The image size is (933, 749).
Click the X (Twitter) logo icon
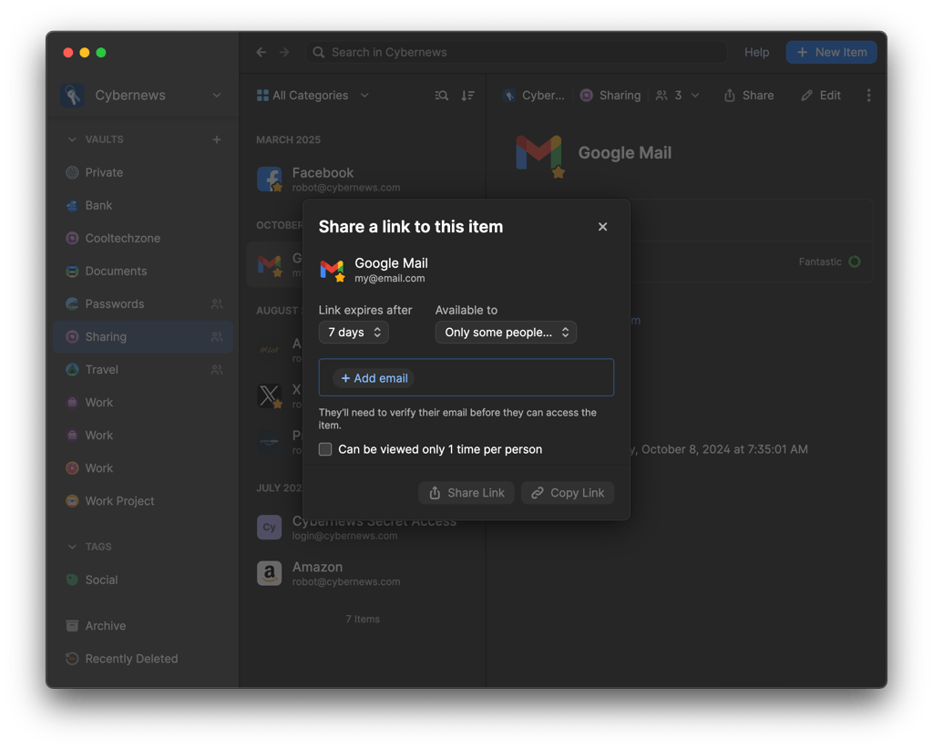point(270,395)
